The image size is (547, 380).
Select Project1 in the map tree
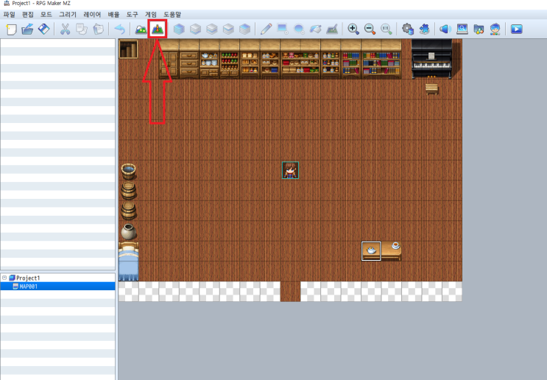[x=28, y=278]
